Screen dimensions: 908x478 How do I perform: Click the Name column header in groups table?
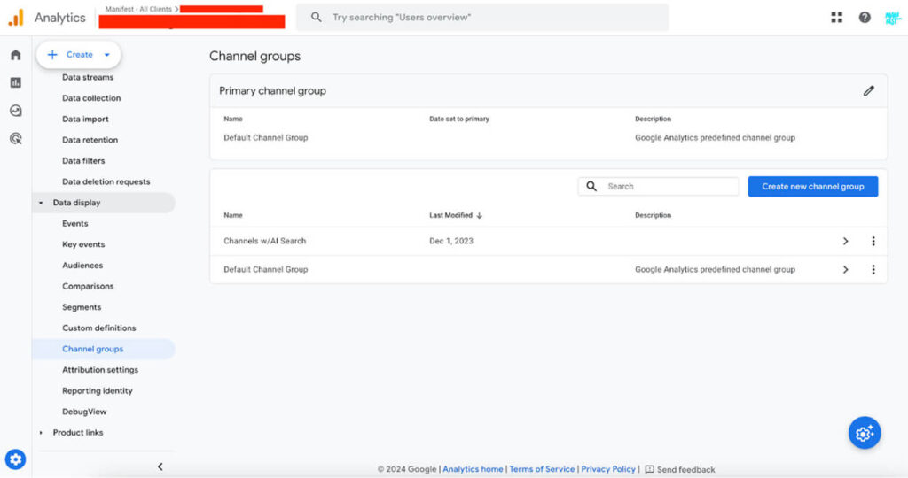click(233, 216)
